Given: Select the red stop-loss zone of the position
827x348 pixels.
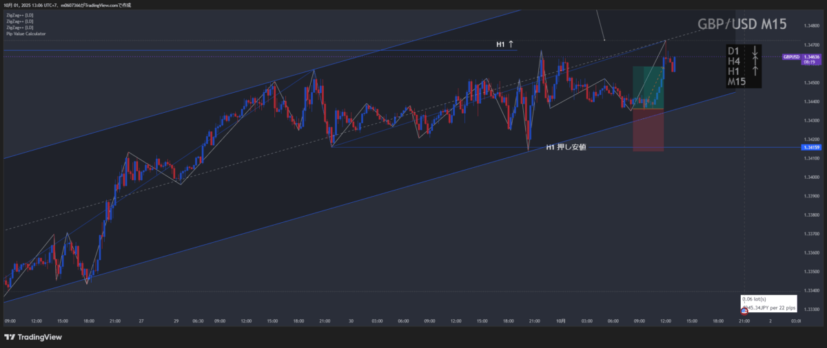Looking at the screenshot, I should click(648, 130).
